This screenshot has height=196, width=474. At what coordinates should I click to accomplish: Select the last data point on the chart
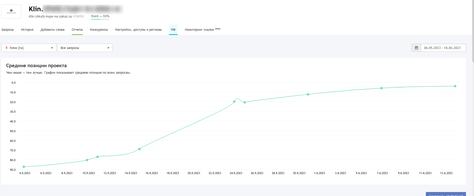point(455,86)
